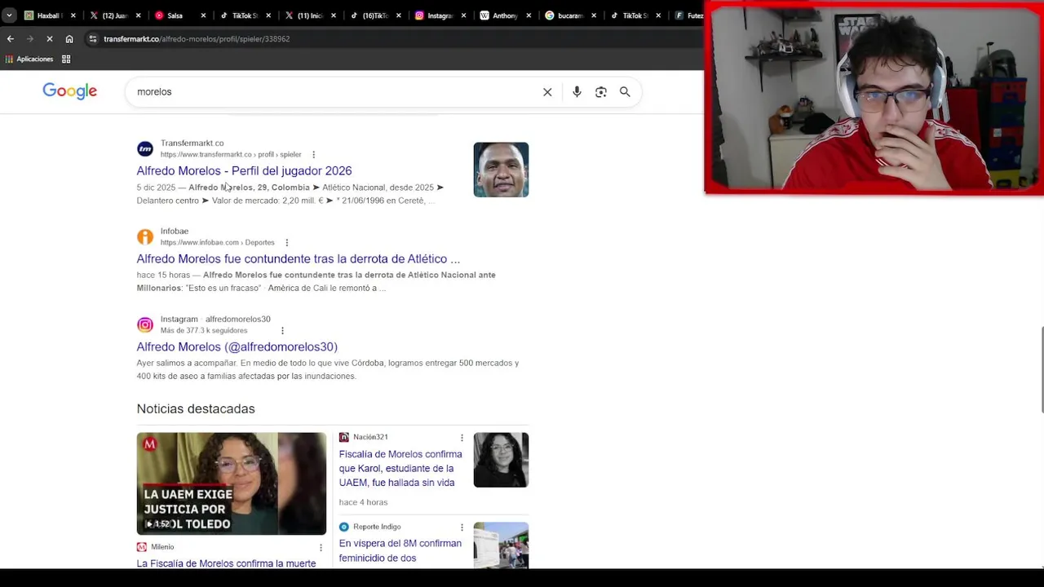
Task: Click 'Más de 377.3 k seguidores' text
Action: [204, 330]
